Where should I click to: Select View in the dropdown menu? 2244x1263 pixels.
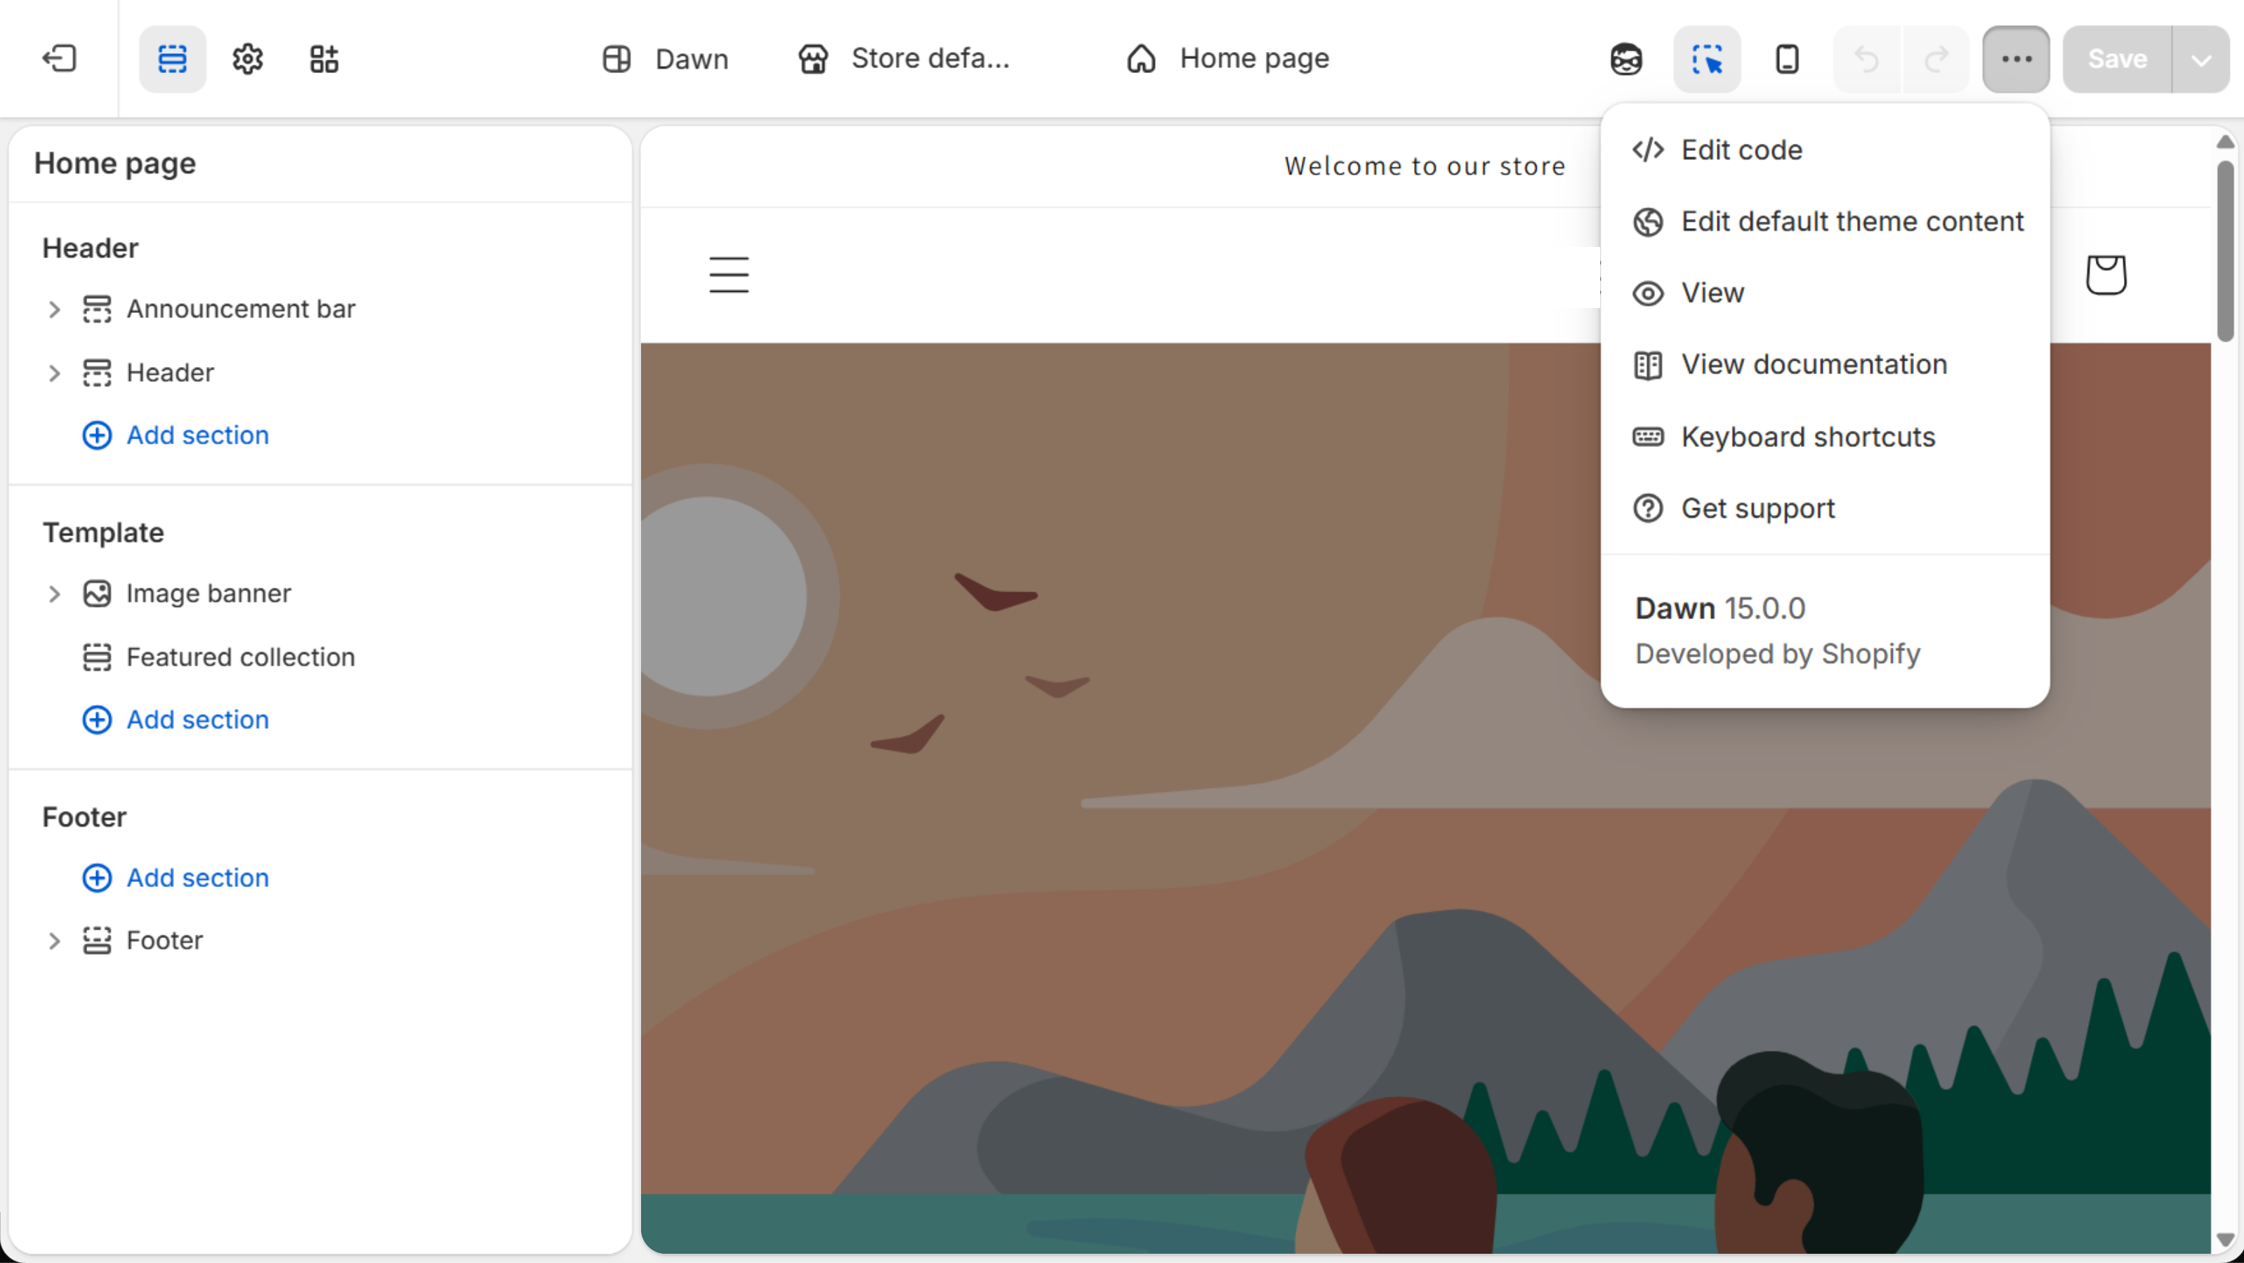pyautogui.click(x=1825, y=293)
